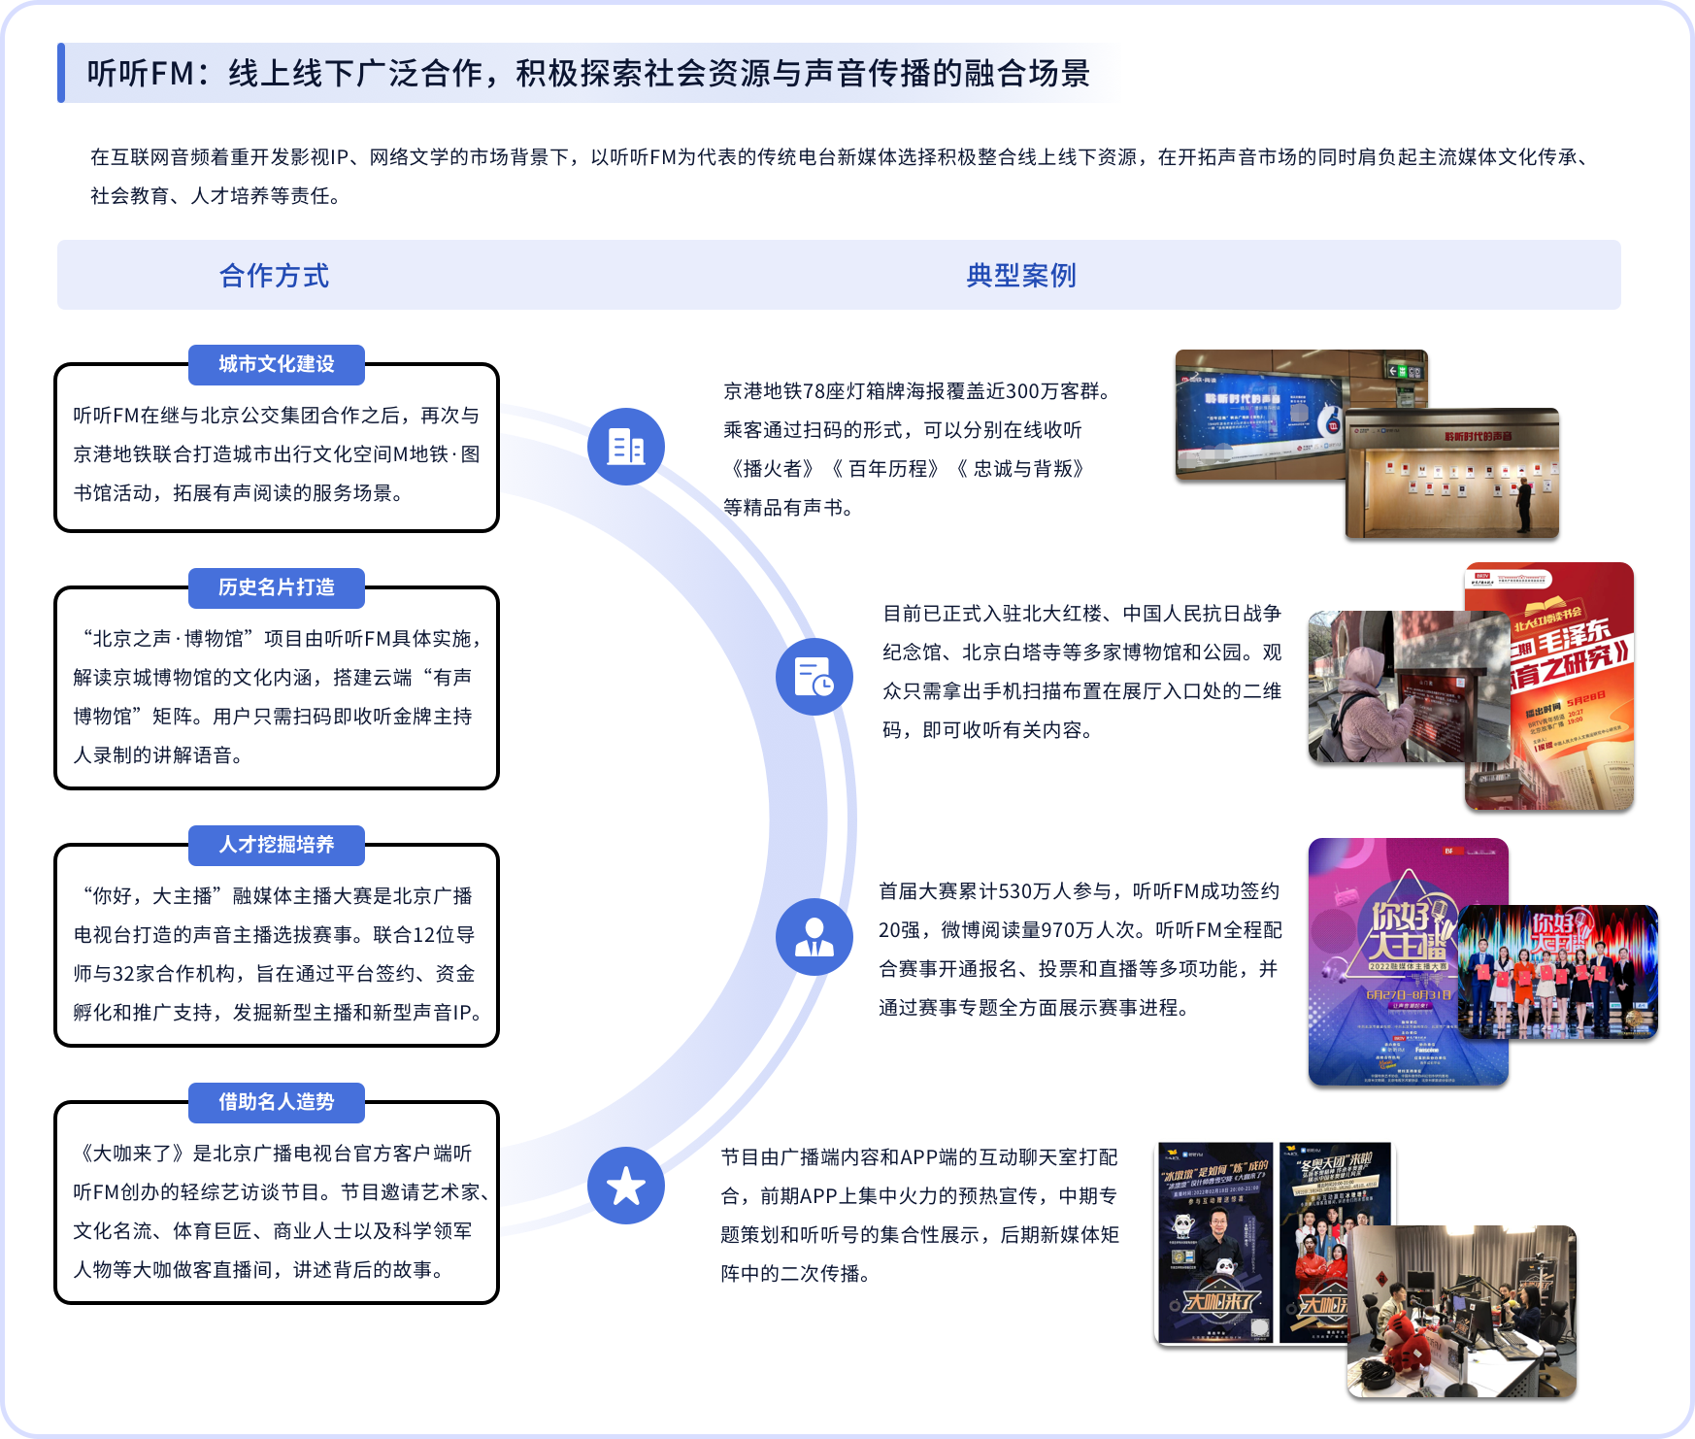Click the document-clock icon for history cards

(x=814, y=677)
